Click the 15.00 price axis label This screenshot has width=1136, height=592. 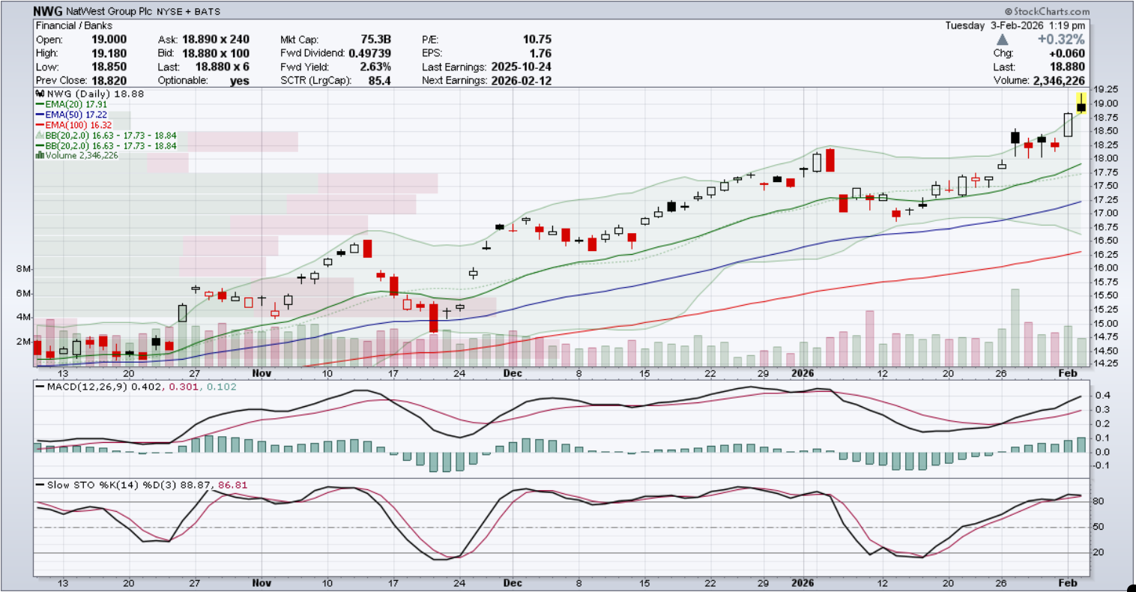pyautogui.click(x=1105, y=323)
